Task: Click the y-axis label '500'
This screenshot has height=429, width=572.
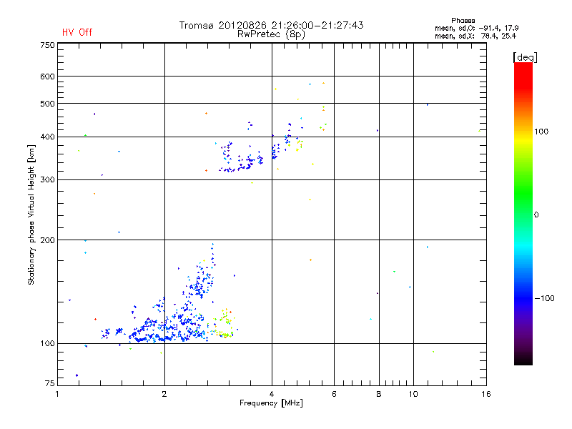Action: point(48,104)
